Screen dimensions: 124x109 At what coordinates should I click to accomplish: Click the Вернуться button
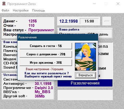pyautogui.click(x=86, y=75)
